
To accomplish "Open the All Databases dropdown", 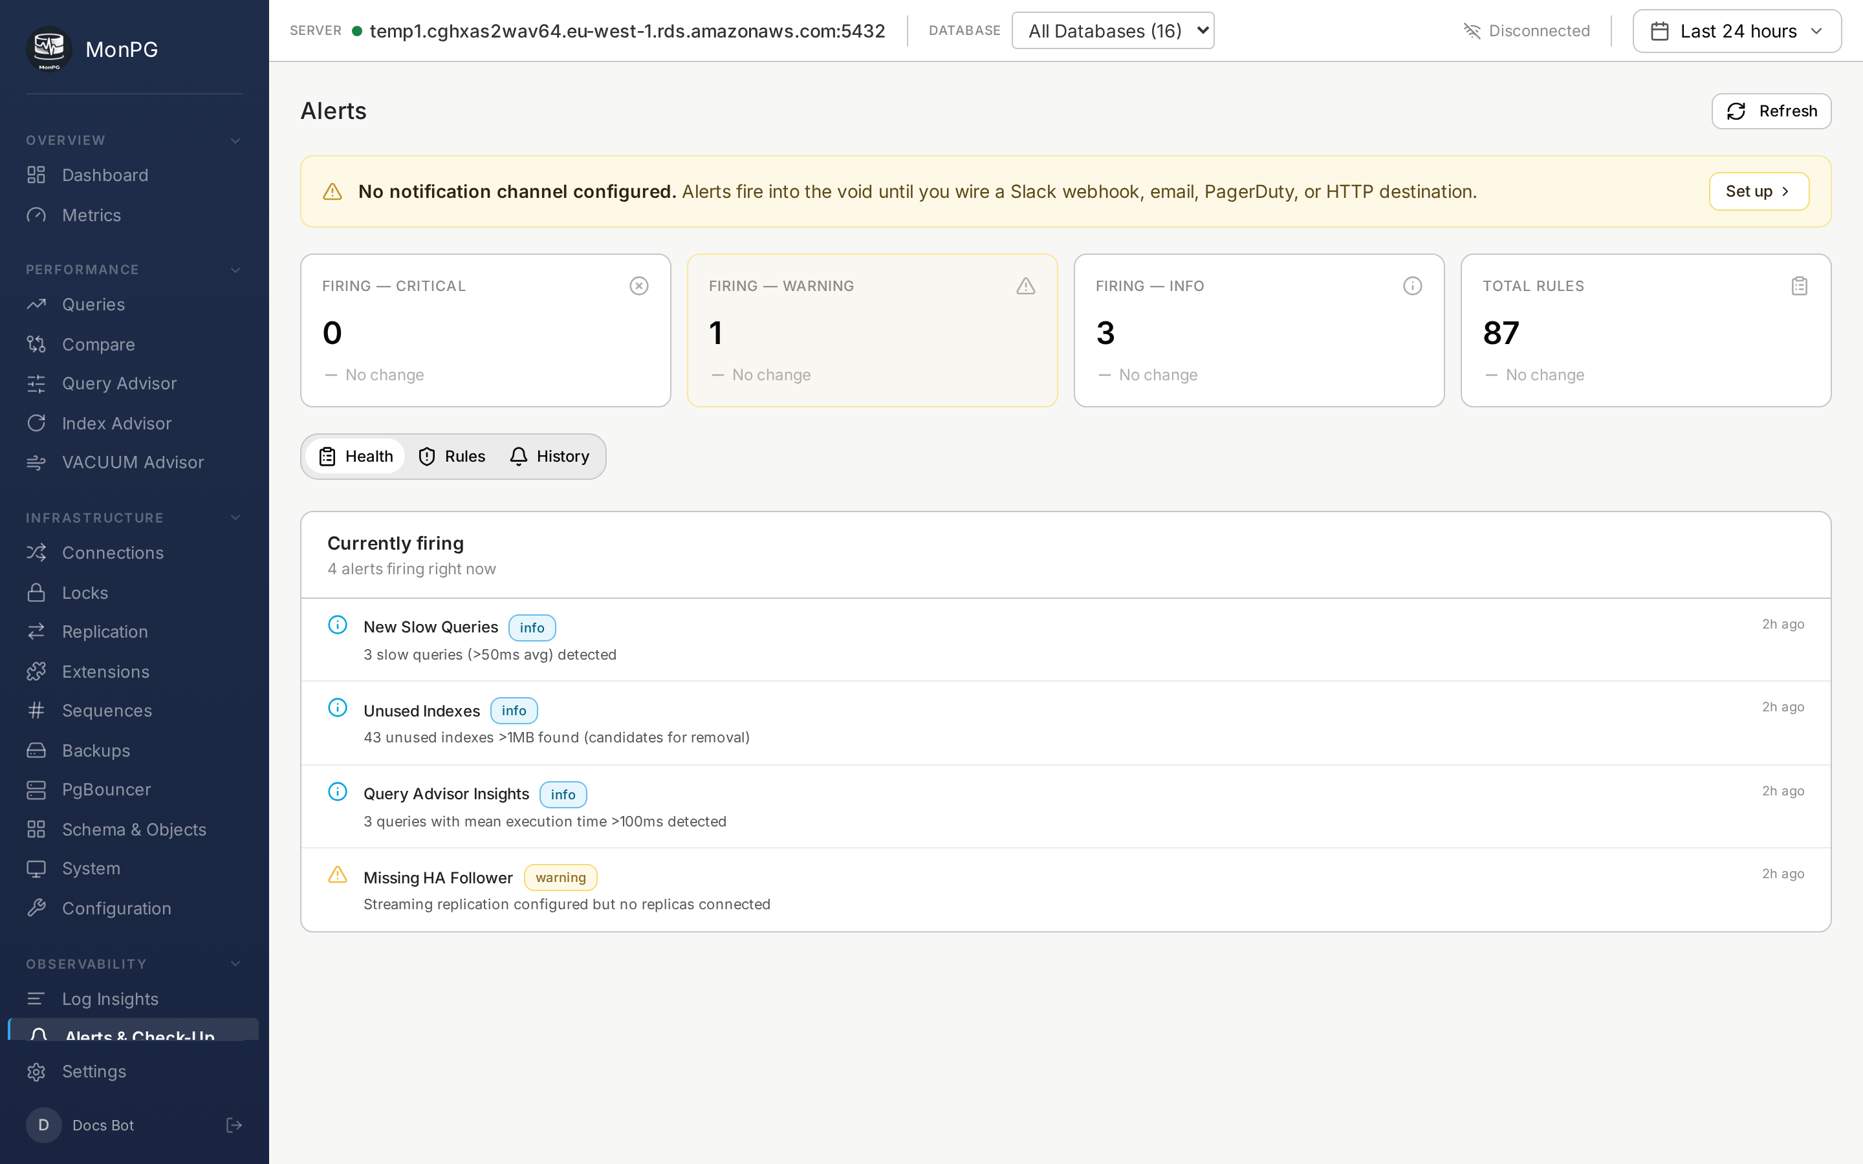I will pyautogui.click(x=1113, y=31).
